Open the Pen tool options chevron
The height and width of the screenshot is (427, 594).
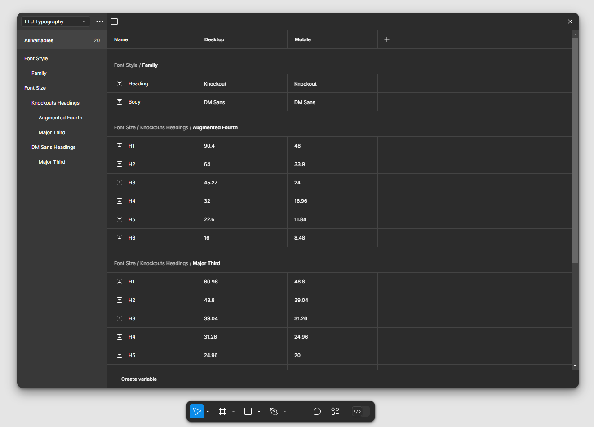coord(284,411)
